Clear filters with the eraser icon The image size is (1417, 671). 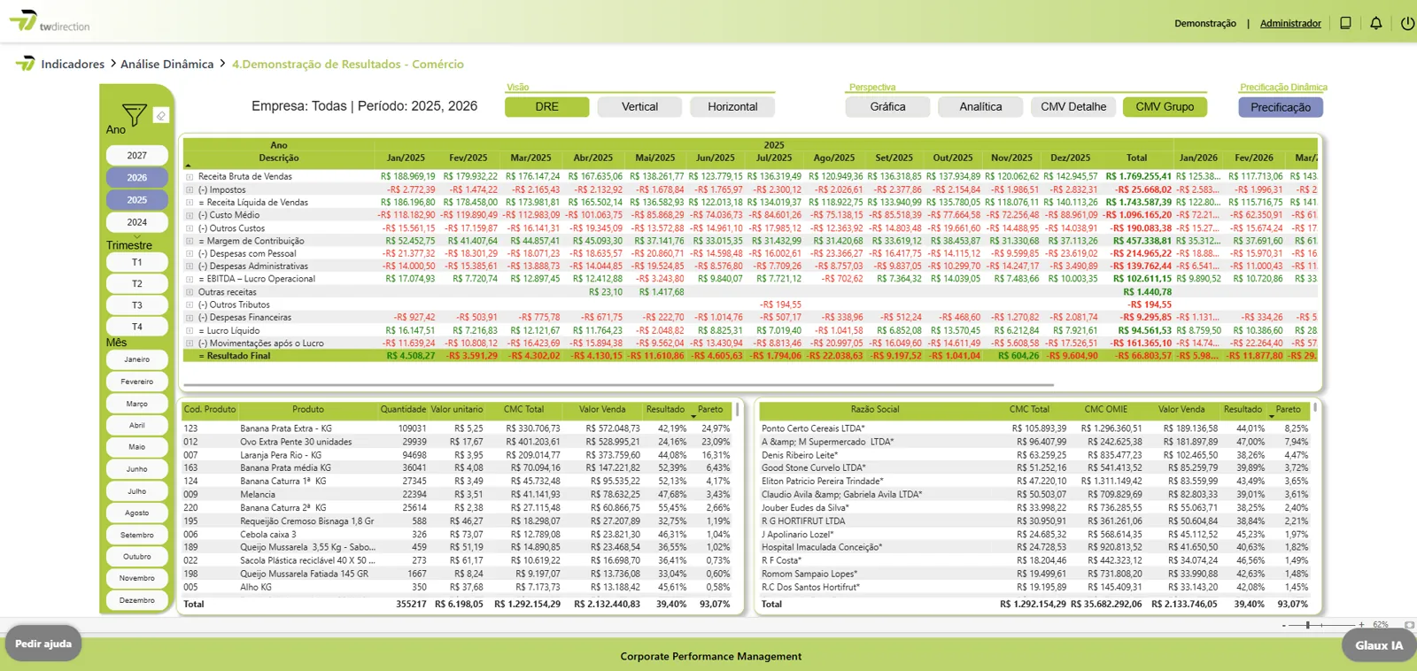pyautogui.click(x=160, y=116)
